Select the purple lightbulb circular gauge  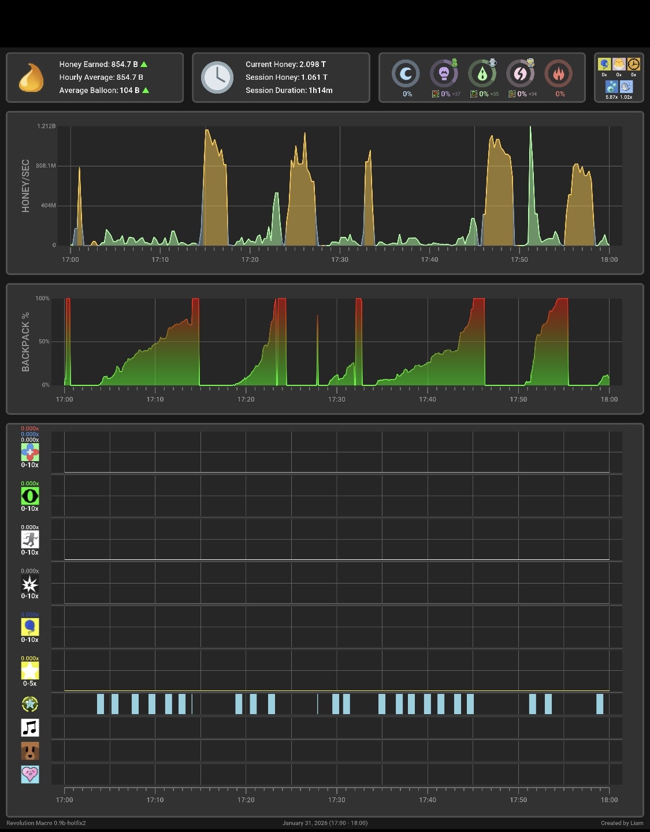444,74
